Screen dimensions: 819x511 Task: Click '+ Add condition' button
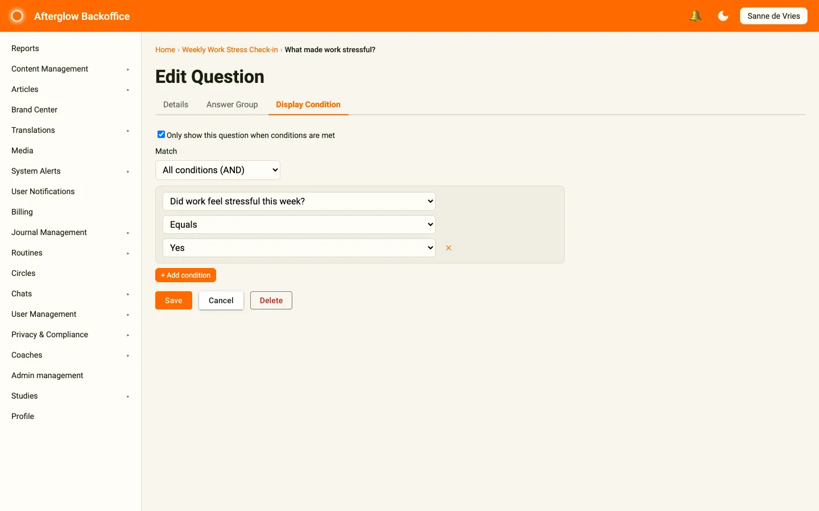click(x=185, y=275)
